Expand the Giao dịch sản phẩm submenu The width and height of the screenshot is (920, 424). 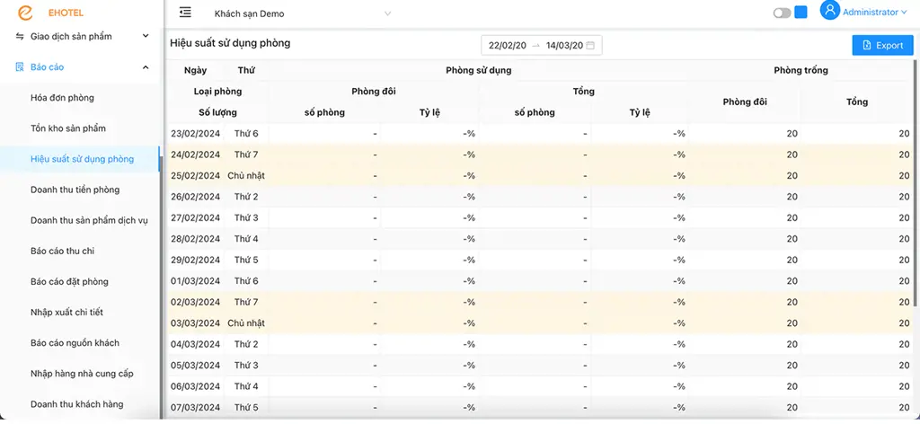click(x=146, y=36)
